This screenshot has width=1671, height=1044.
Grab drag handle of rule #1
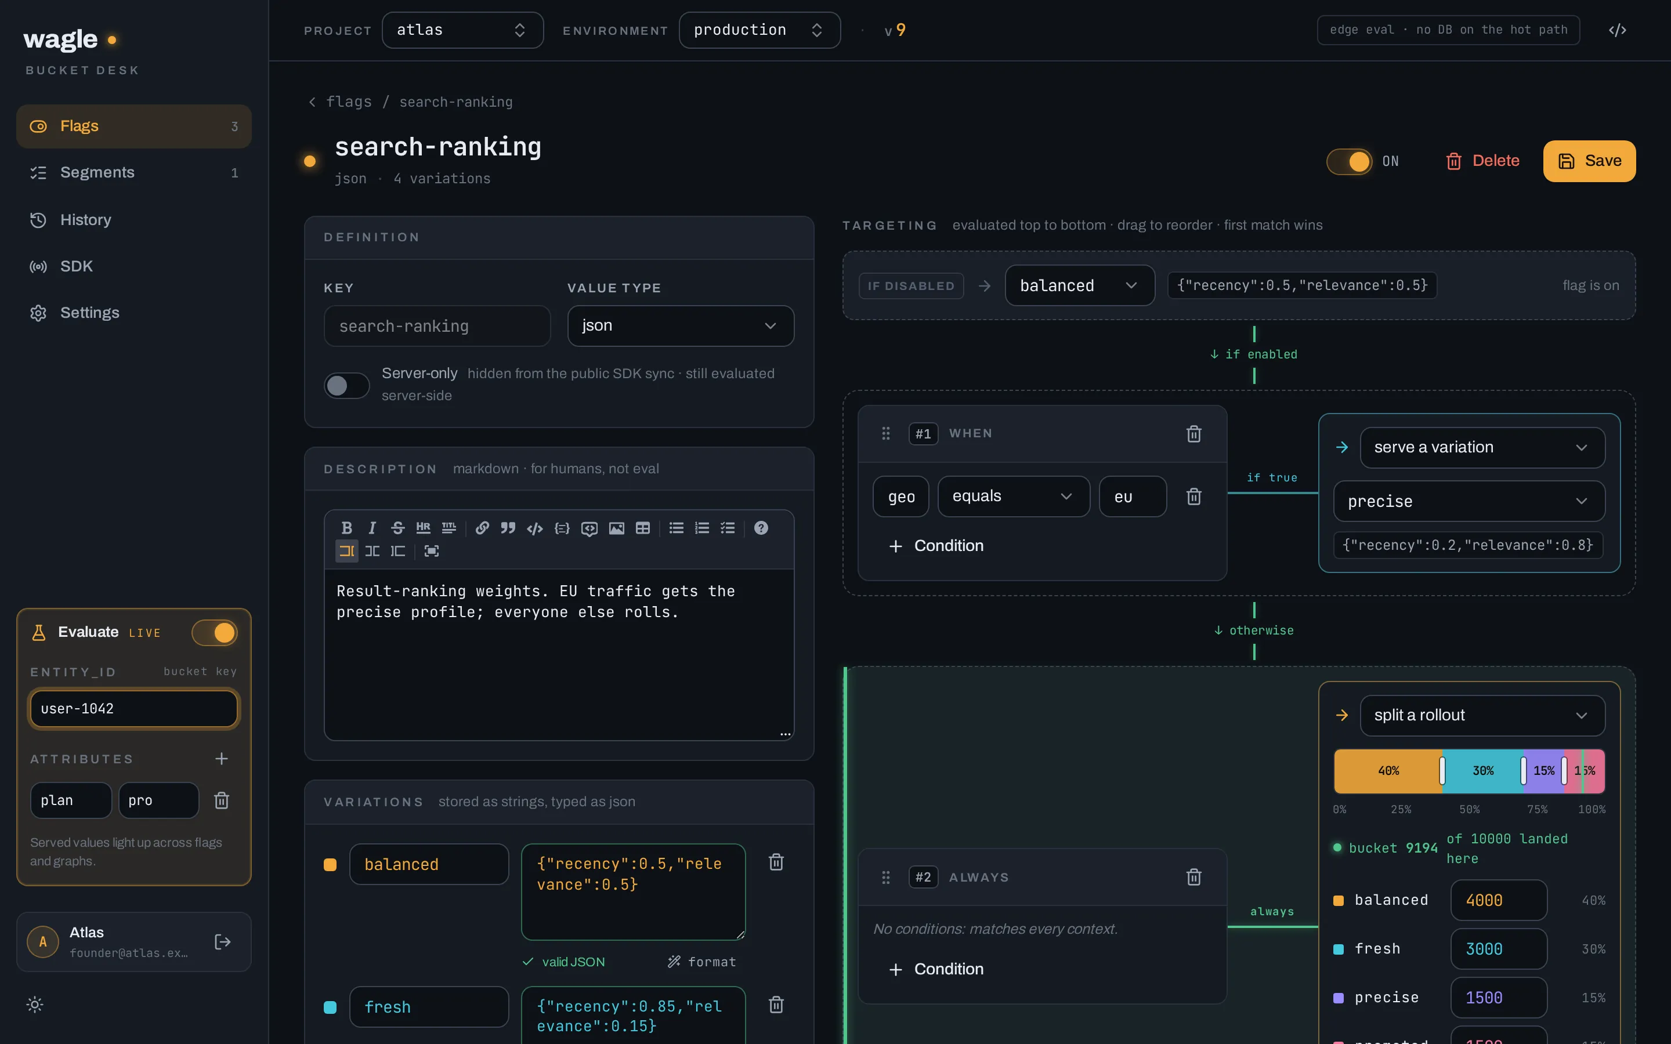point(886,434)
